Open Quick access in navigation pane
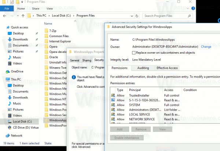The width and height of the screenshot is (220, 151). click(x=19, y=27)
